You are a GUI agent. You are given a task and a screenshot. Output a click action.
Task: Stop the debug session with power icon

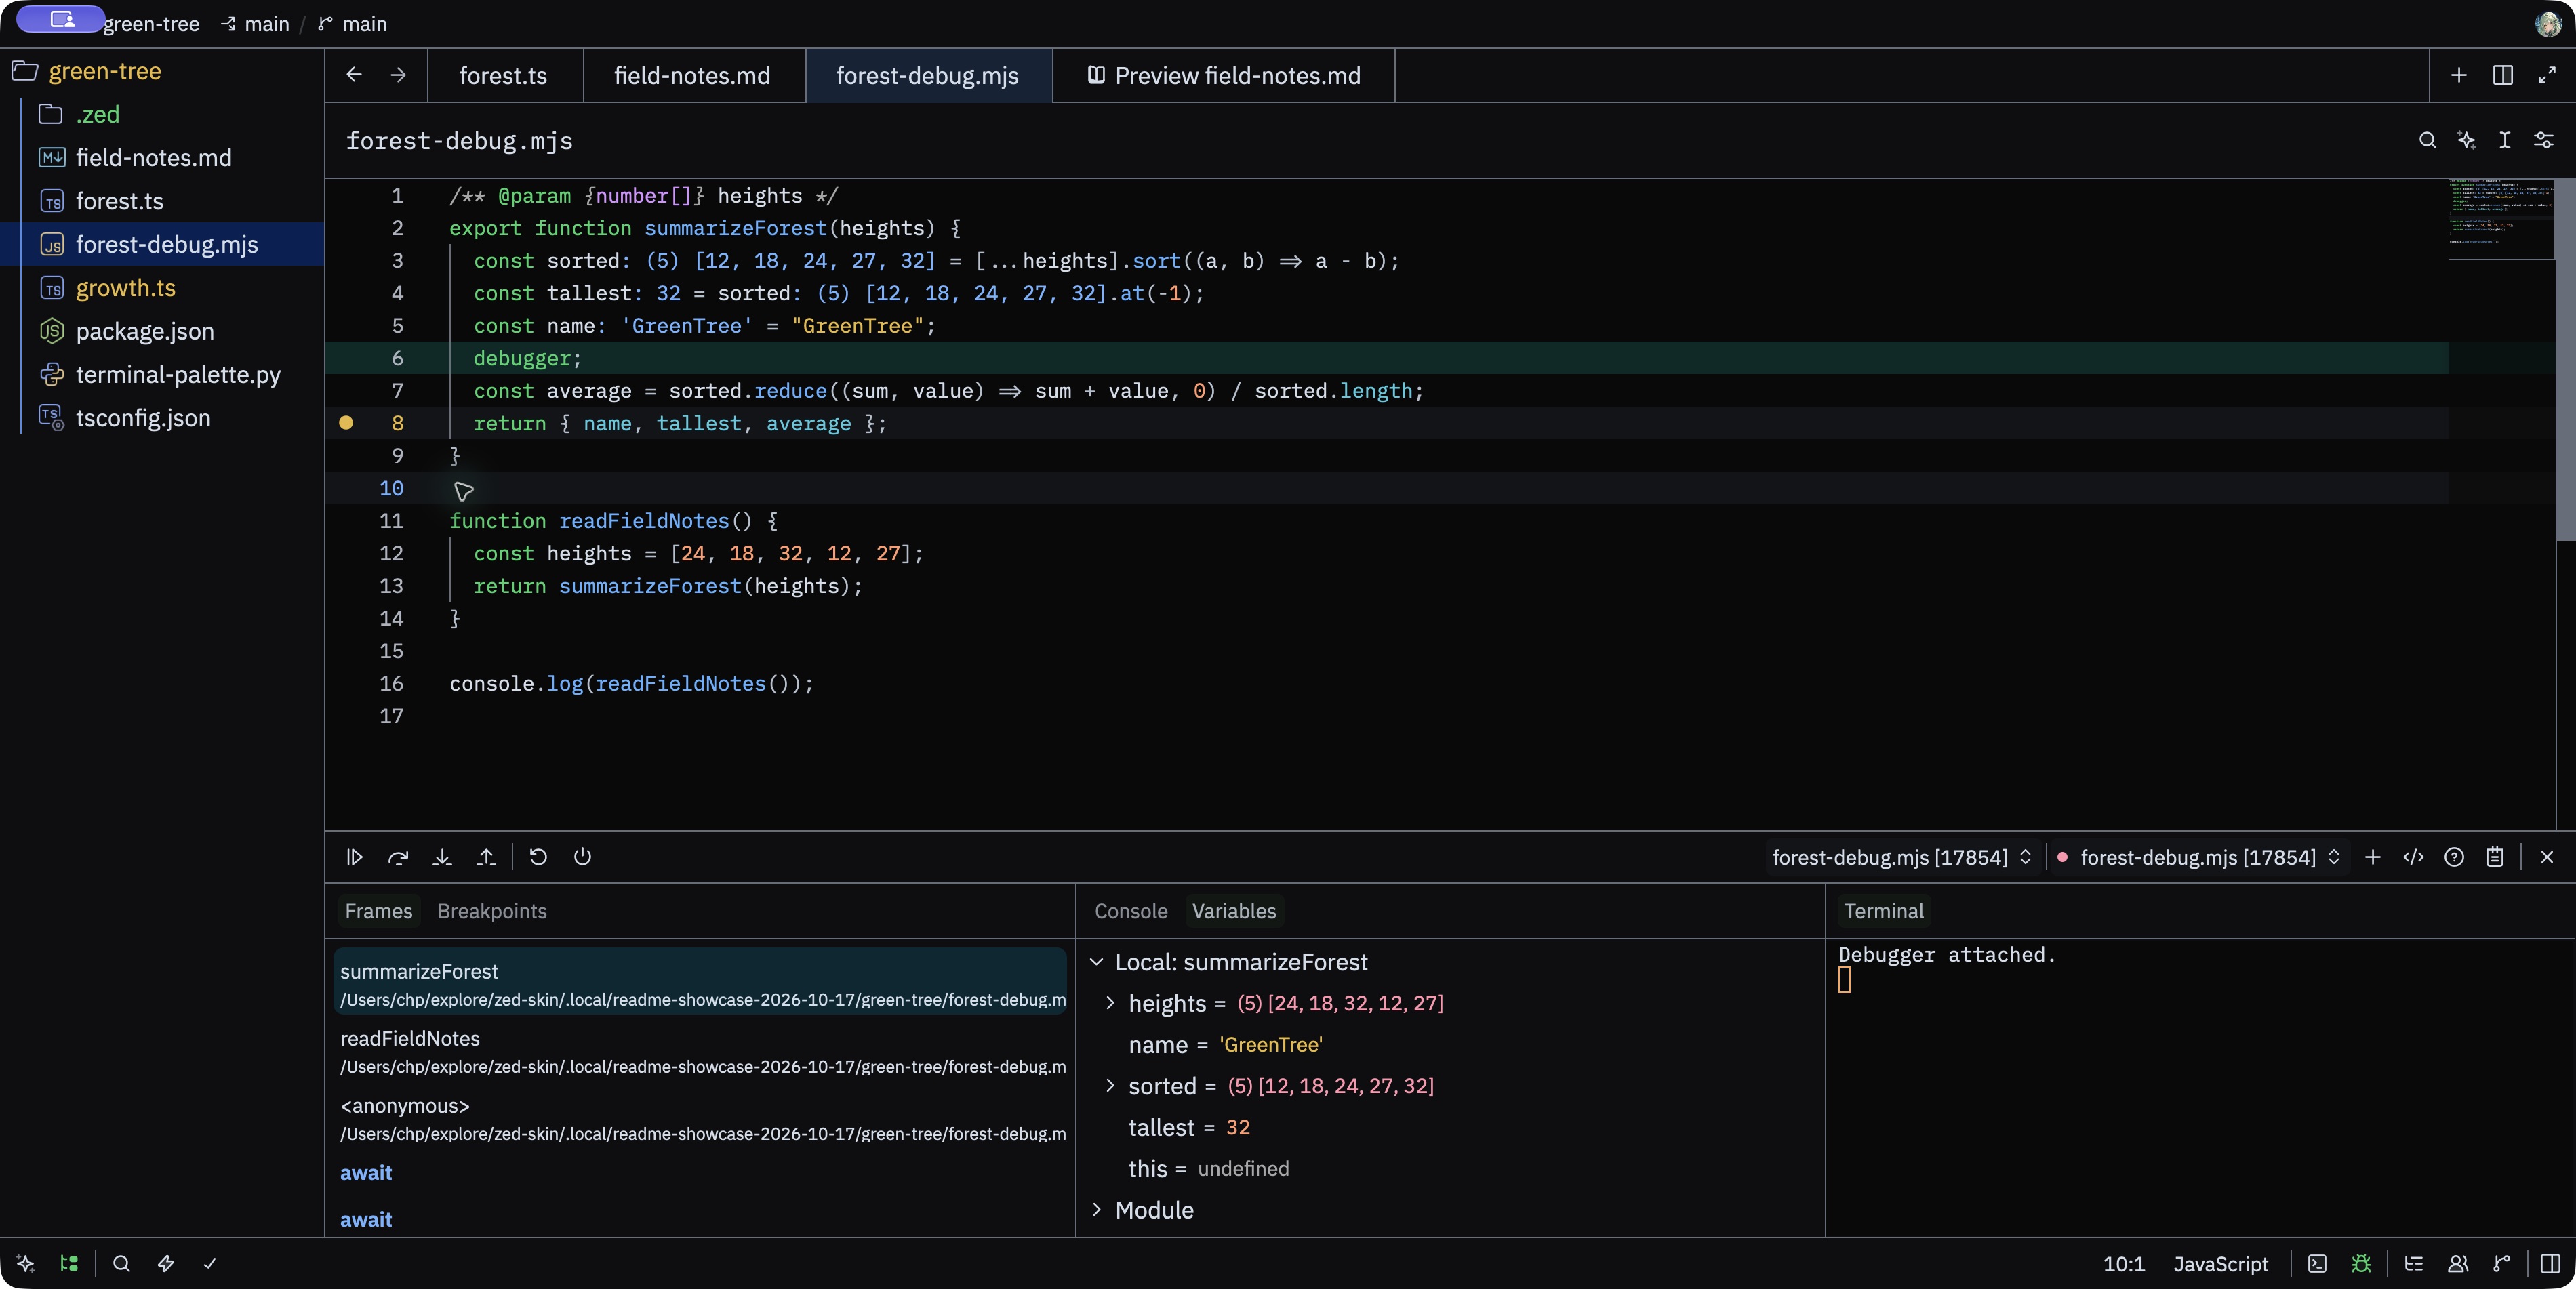point(582,857)
